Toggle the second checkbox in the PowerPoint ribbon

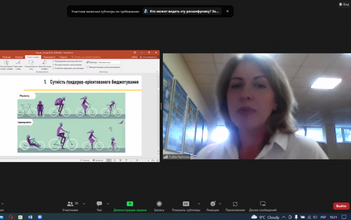tap(53, 65)
